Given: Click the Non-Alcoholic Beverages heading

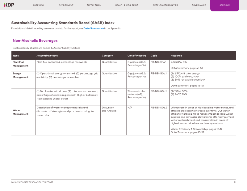Looking at the screenshot, I should pos(35,40).
